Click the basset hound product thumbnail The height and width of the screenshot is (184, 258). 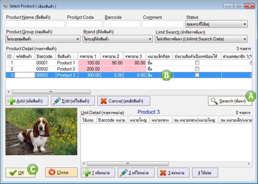pos(41,131)
